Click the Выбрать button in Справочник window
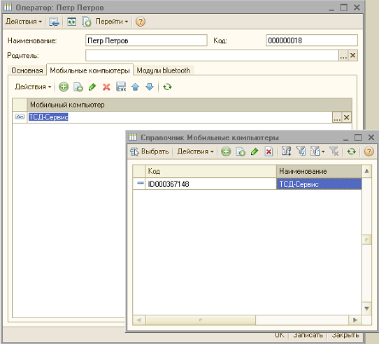Viewport: 379px width, 344px height. coord(150,151)
